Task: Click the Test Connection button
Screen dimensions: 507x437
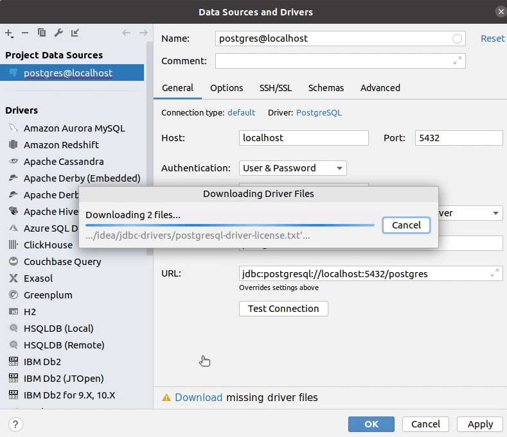Action: (x=283, y=309)
